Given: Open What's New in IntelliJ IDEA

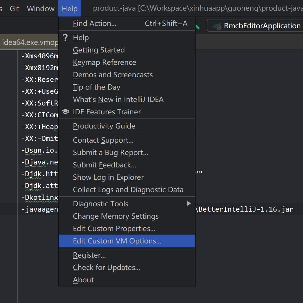Looking at the screenshot, I should (x=127, y=99).
